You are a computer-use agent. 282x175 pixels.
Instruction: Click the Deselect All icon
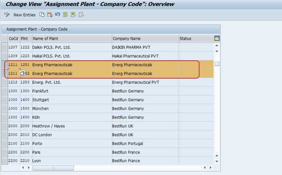point(81,15)
